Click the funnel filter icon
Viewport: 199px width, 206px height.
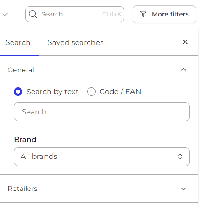143,14
